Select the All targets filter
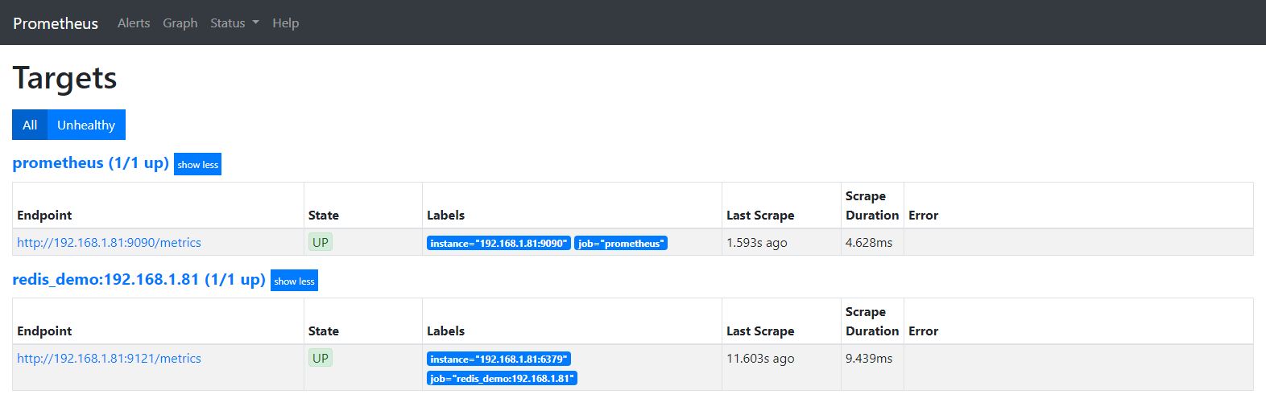 pos(30,125)
